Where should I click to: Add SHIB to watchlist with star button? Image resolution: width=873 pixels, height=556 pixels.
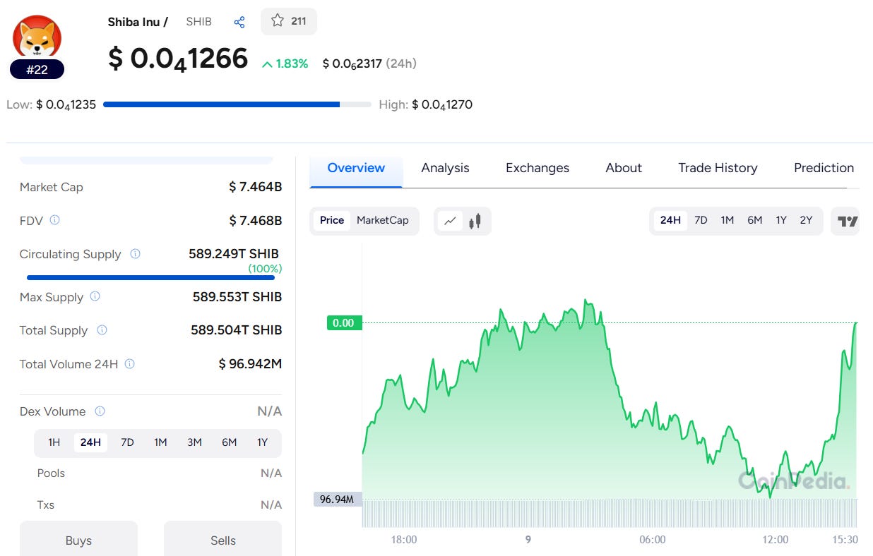point(289,21)
